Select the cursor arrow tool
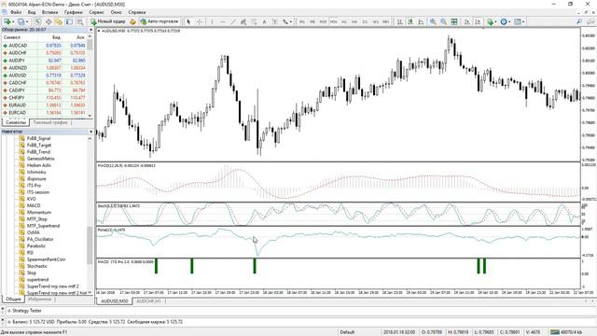The width and height of the screenshot is (597, 336). 188,21
